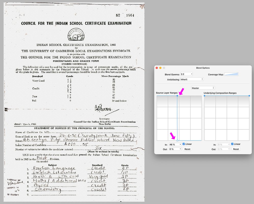Minimize the Blend Options dialog
Image resolution: width=254 pixels, height=204 pixels.
[160, 68]
